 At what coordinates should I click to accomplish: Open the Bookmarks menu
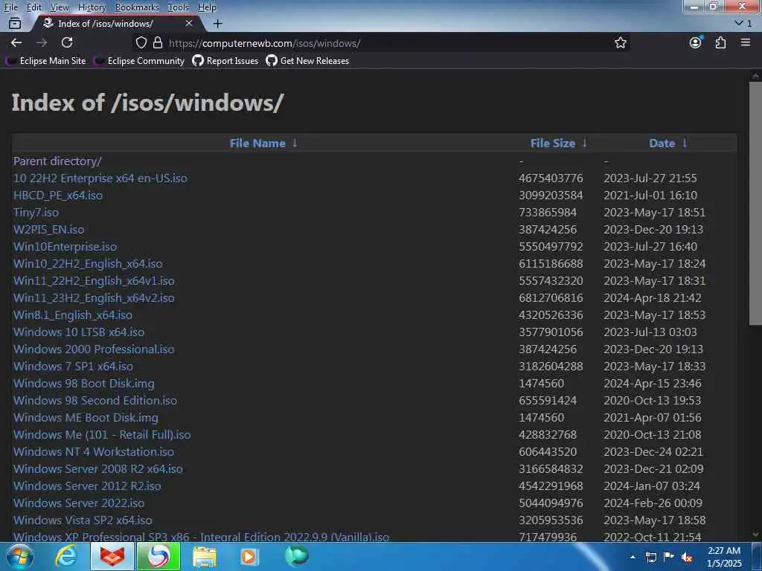[137, 7]
